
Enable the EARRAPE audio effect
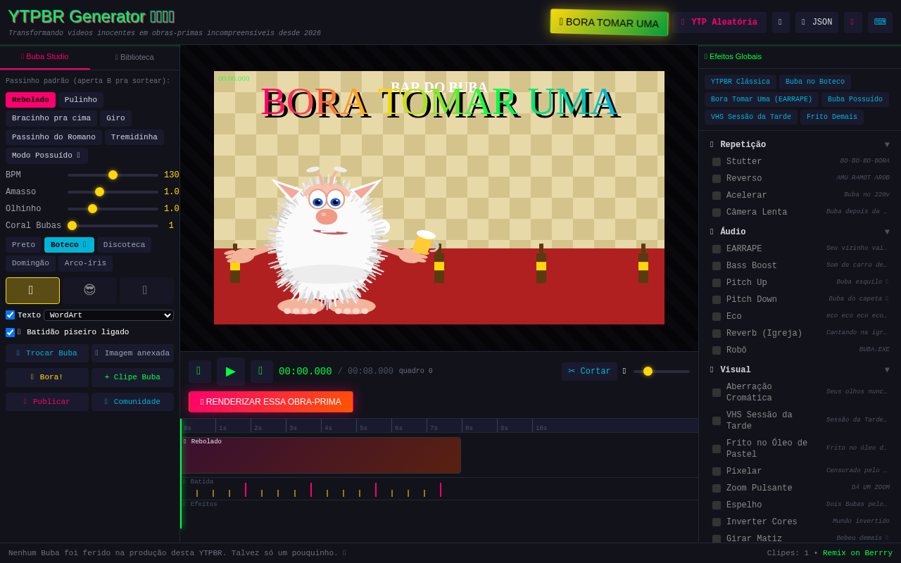tap(717, 249)
